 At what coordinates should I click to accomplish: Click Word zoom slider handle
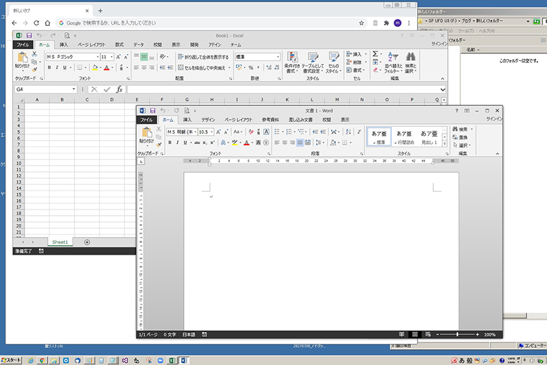[x=457, y=335]
